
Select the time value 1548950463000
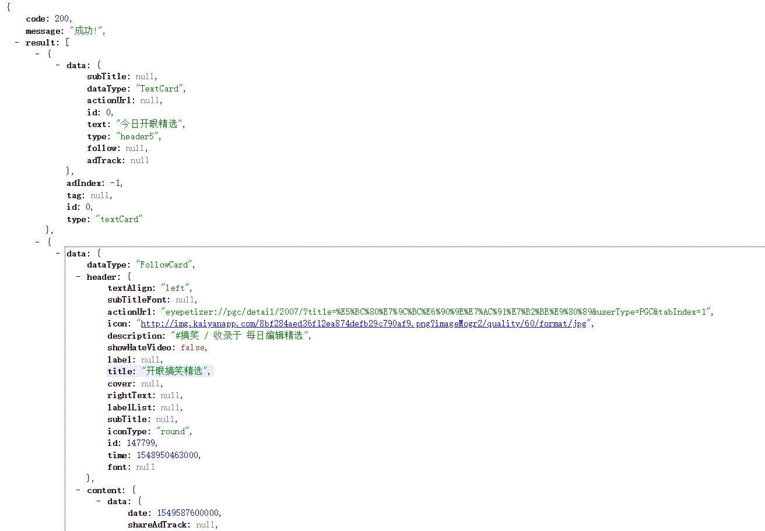[x=168, y=455]
